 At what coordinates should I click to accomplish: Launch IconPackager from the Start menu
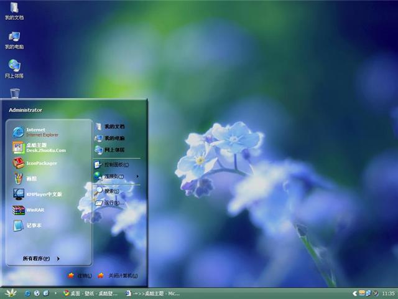pos(41,163)
